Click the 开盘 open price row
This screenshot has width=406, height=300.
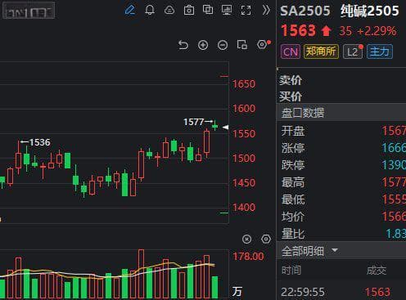click(x=341, y=131)
